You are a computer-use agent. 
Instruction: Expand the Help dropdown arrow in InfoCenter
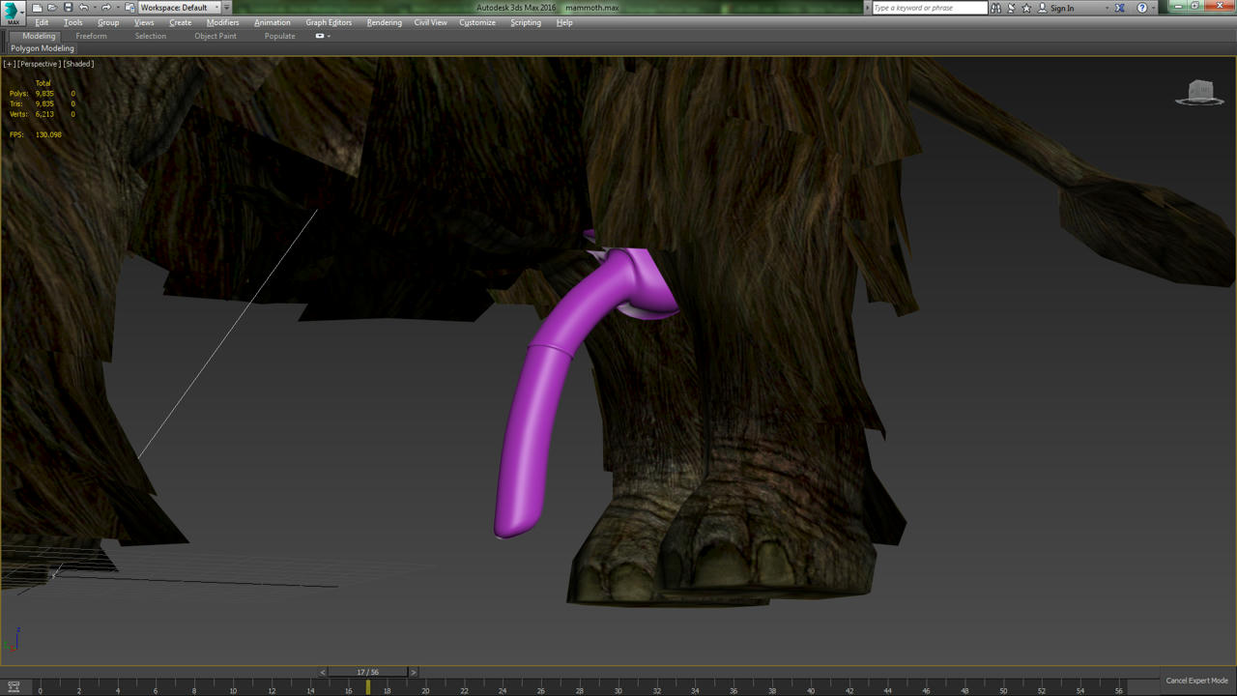point(1154,8)
